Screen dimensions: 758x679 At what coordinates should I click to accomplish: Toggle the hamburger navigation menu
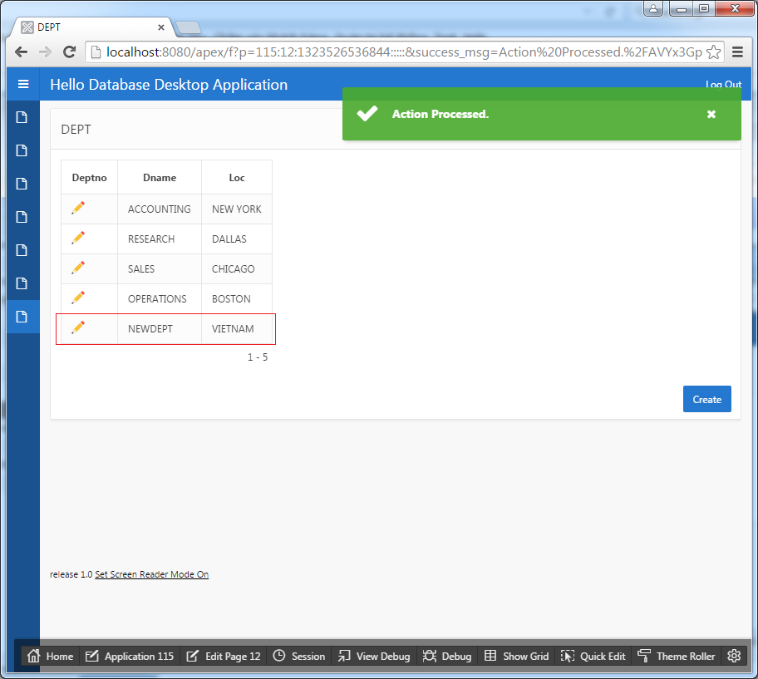(x=23, y=84)
